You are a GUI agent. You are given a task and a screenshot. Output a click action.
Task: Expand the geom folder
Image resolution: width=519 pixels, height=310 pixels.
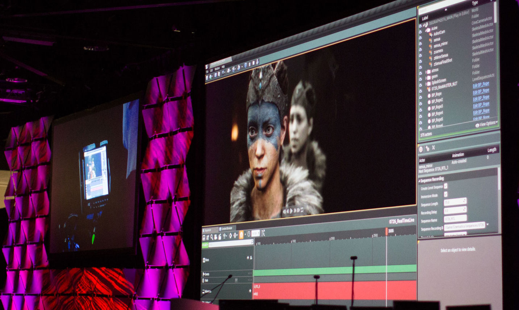tap(426, 78)
